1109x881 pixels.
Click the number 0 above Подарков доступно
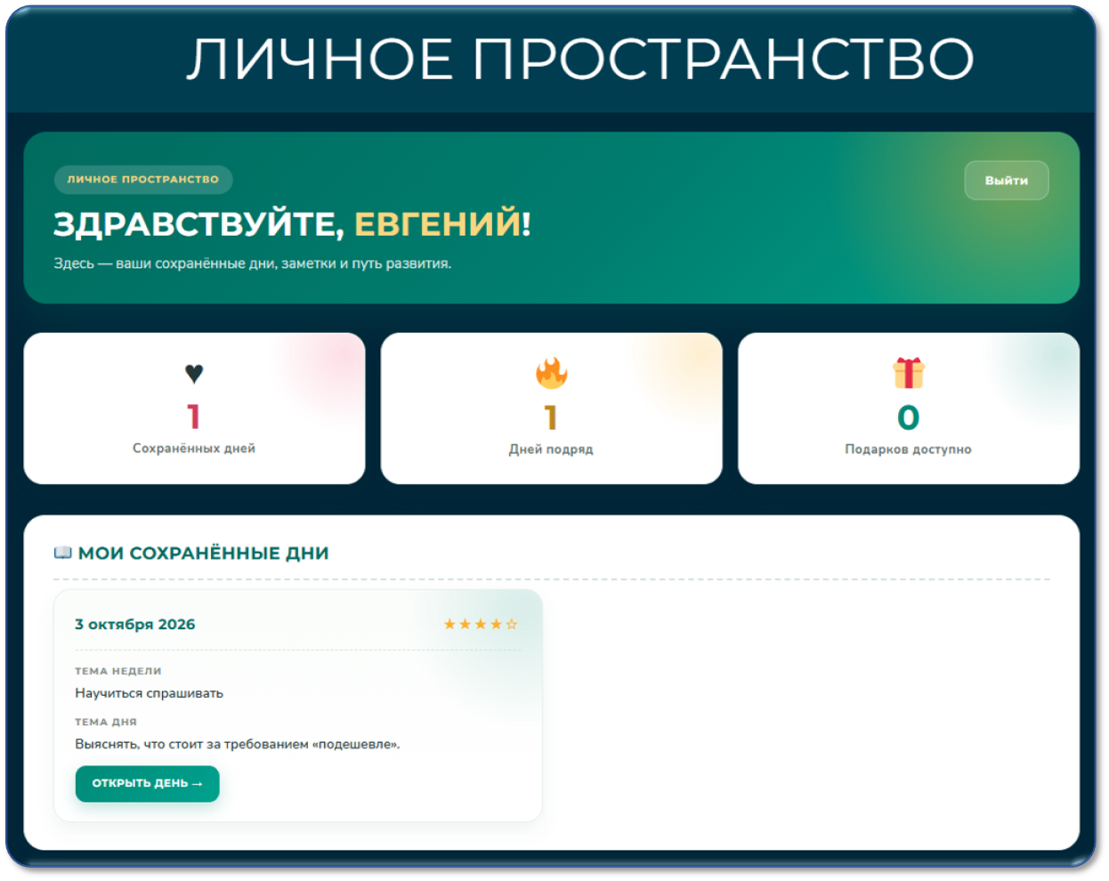pos(909,417)
